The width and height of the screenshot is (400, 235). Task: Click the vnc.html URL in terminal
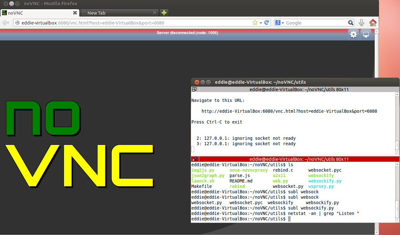(x=289, y=111)
